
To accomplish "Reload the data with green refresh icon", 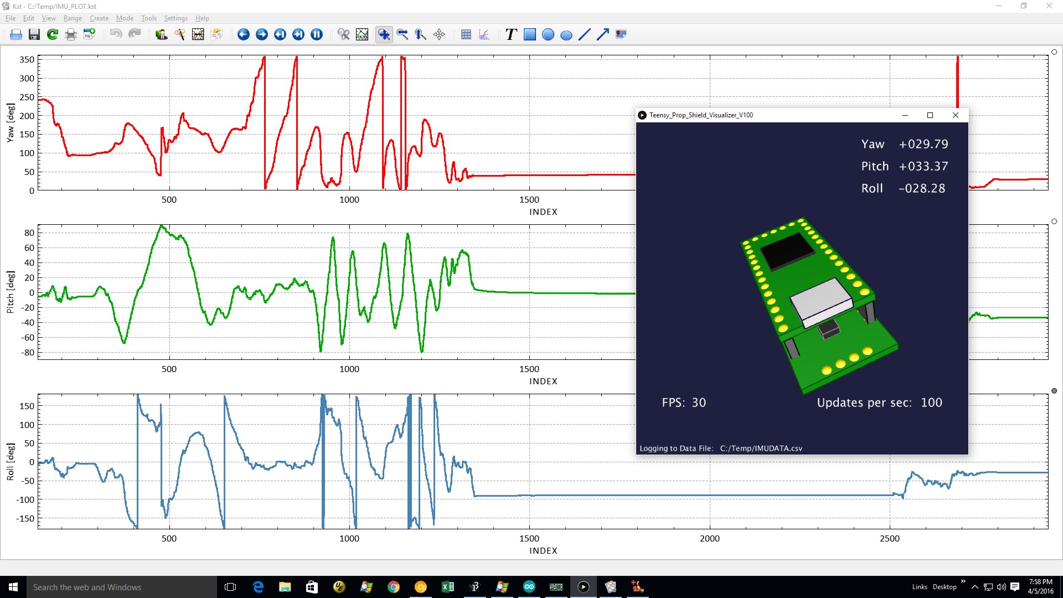I will (x=53, y=34).
